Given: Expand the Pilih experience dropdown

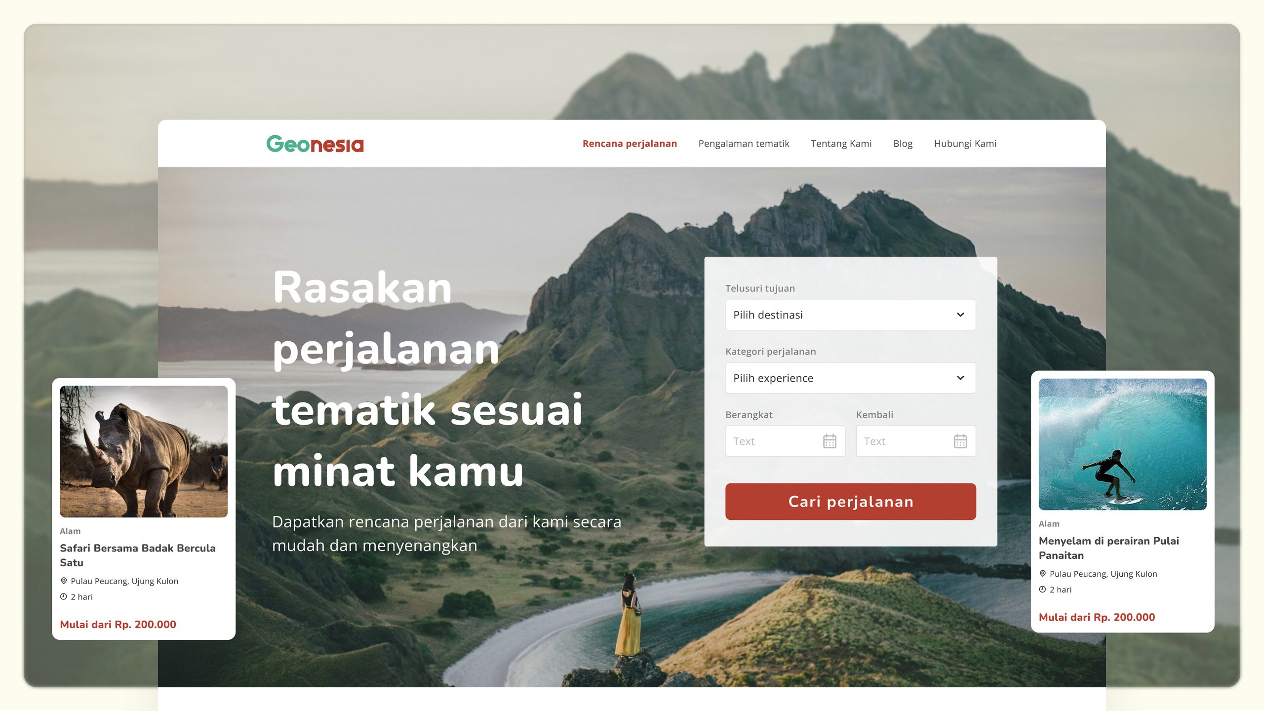Looking at the screenshot, I should [850, 378].
